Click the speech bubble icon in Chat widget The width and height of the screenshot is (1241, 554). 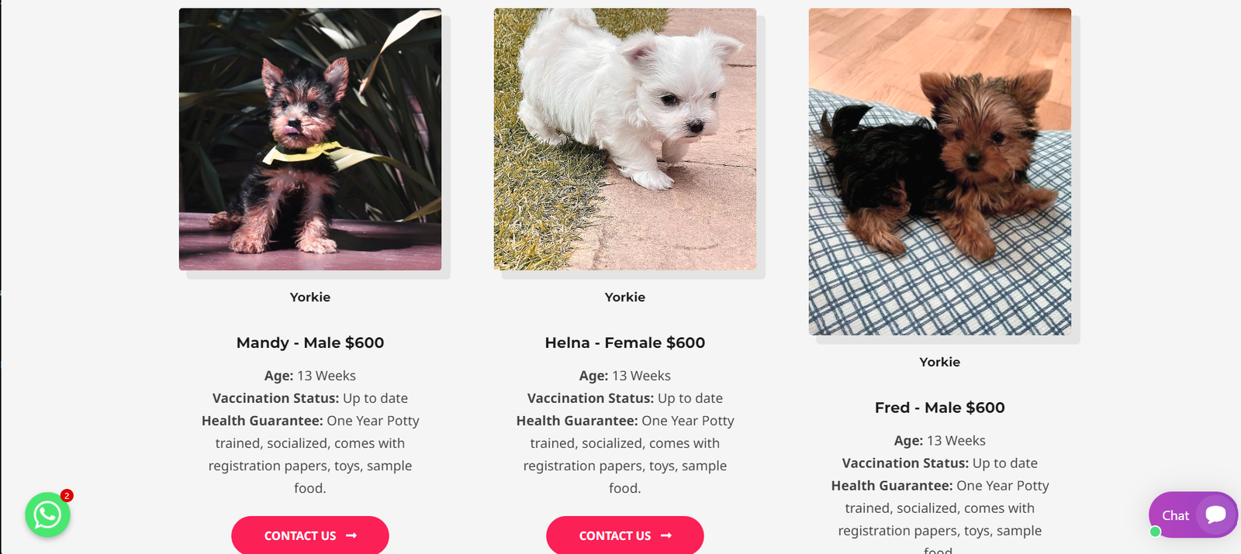pos(1215,514)
